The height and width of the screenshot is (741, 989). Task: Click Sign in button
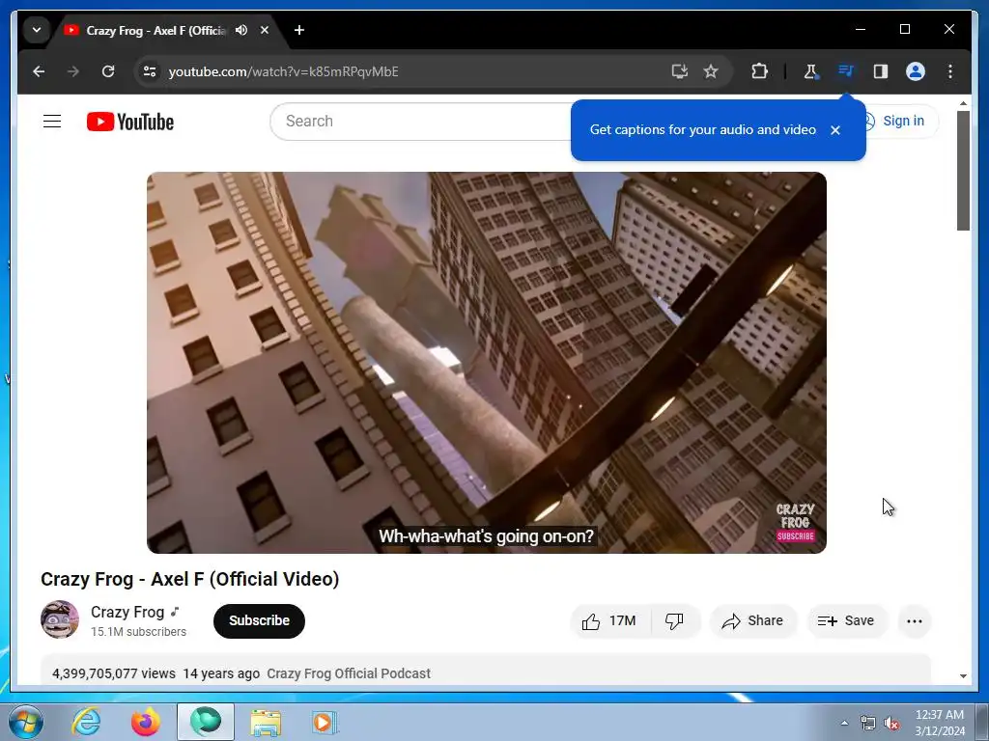pyautogui.click(x=902, y=121)
